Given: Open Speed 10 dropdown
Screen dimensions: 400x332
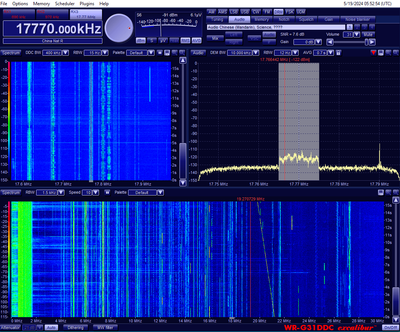Looking at the screenshot, I should click(96, 193).
